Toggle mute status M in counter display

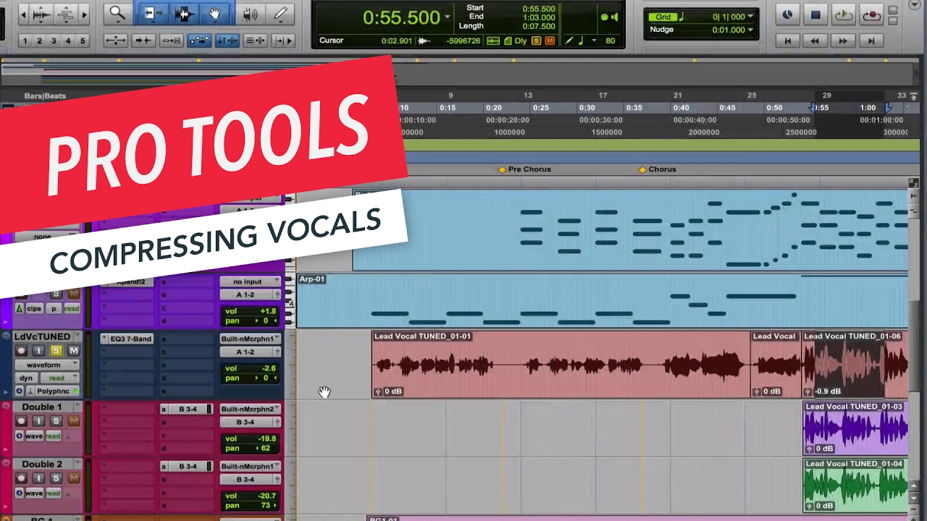[550, 41]
